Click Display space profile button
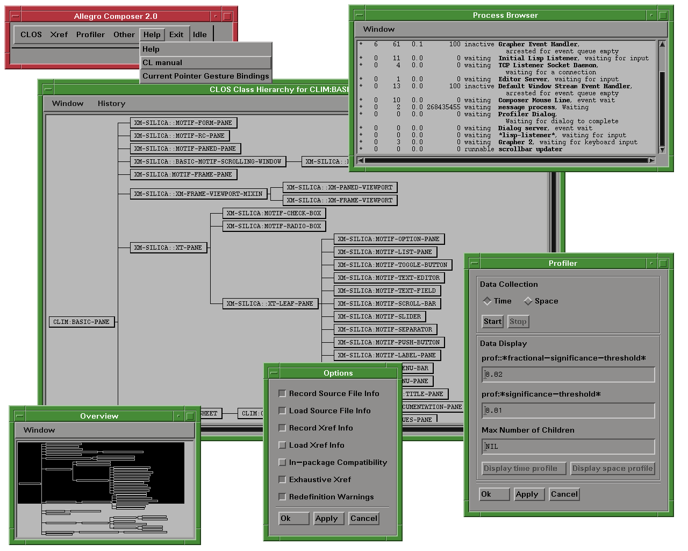The image size is (688, 551). point(613,468)
